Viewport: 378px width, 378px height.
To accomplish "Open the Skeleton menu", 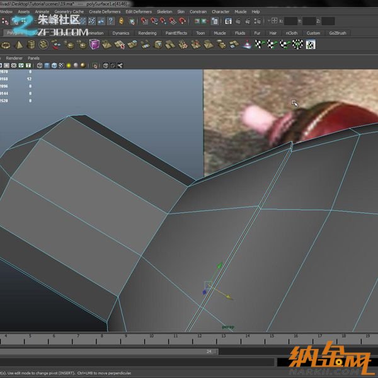I will [x=164, y=11].
